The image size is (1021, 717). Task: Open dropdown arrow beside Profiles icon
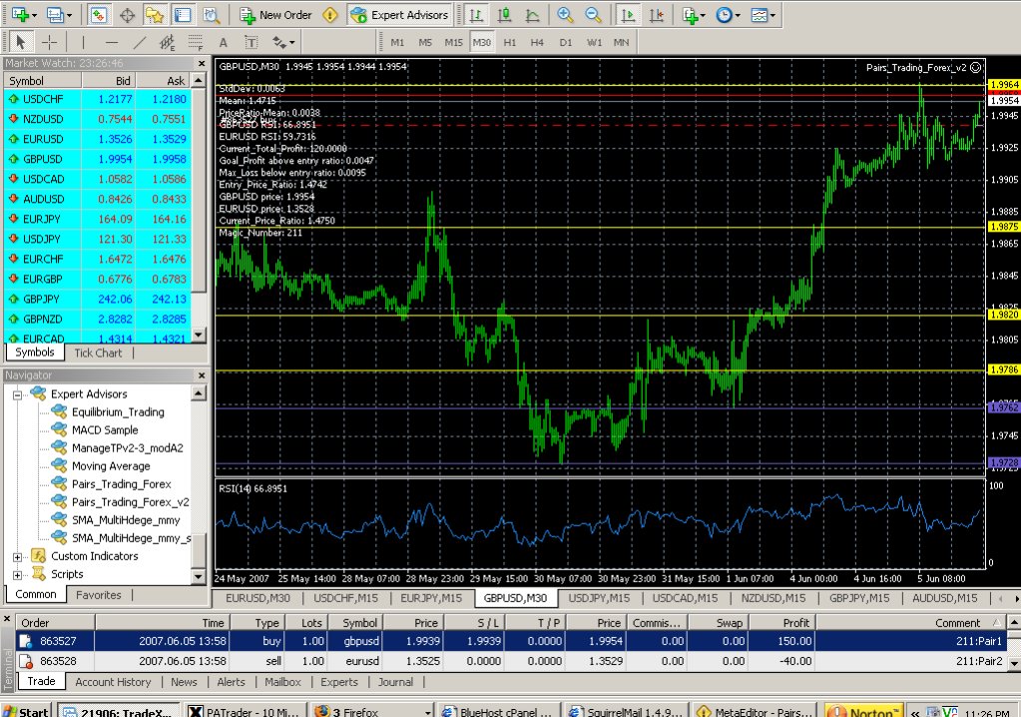(69, 15)
